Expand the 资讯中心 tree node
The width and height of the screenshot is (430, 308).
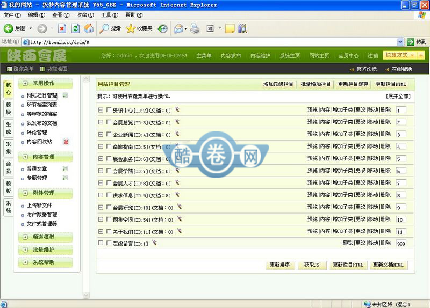click(x=101, y=110)
